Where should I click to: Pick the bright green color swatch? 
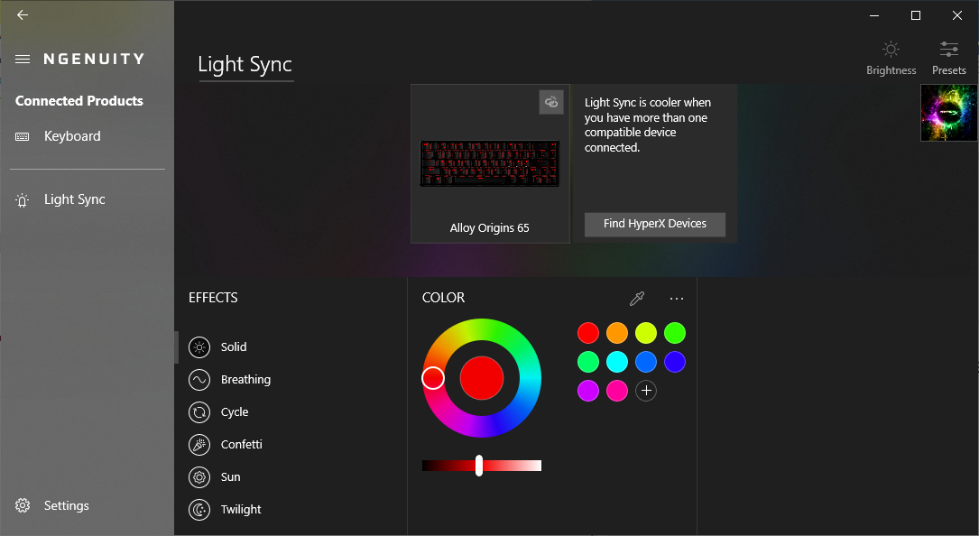(674, 333)
